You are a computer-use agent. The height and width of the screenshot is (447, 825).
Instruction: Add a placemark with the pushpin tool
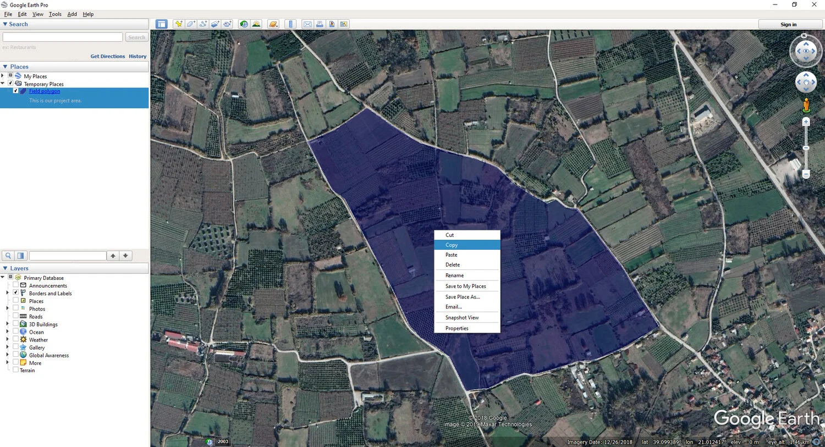click(x=178, y=24)
